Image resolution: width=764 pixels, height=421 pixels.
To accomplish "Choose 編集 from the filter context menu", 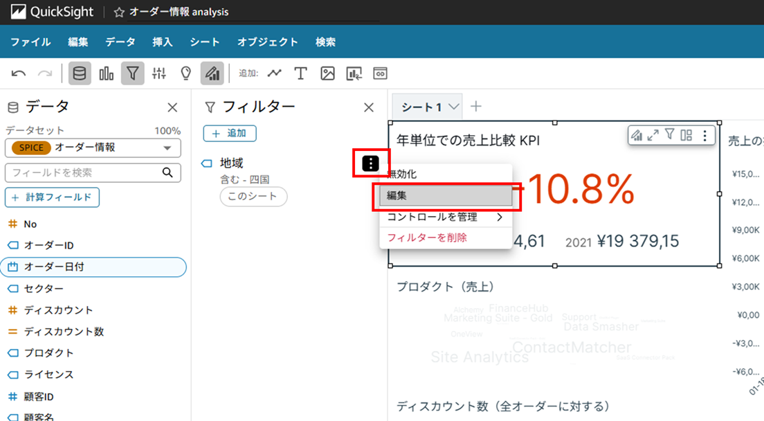I will 446,195.
